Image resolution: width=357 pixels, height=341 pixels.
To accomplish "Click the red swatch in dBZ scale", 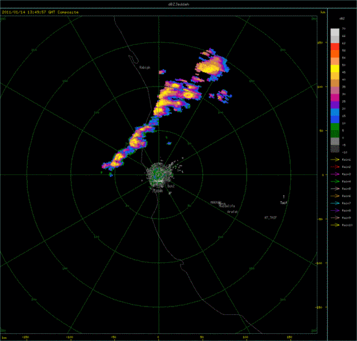I will click(x=335, y=47).
